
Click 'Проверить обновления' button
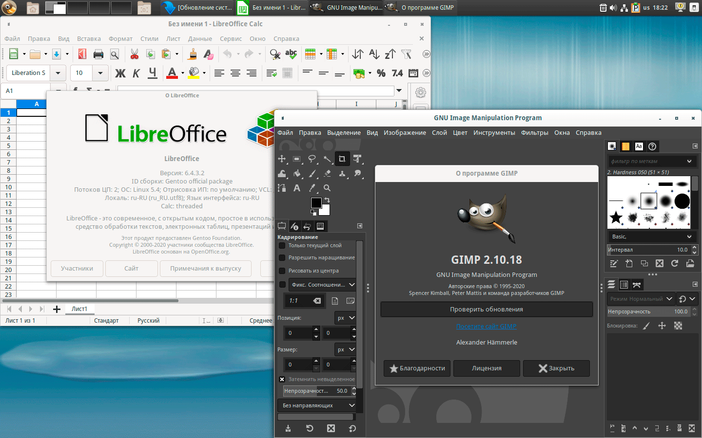pyautogui.click(x=486, y=309)
